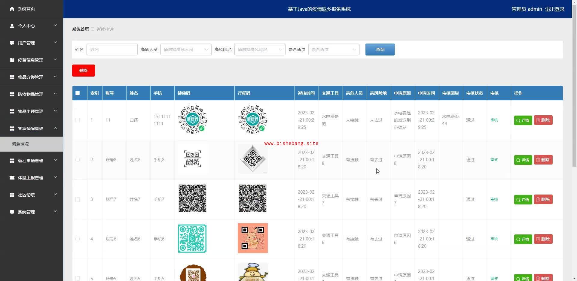Expand the 返社申请管理 menu chevron
The image size is (577, 281).
pos(55,160)
